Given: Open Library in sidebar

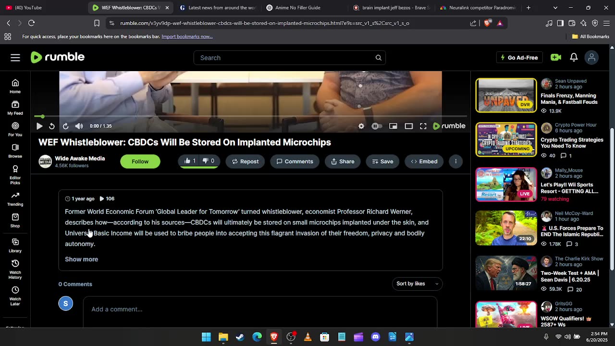Looking at the screenshot, I should tap(15, 246).
